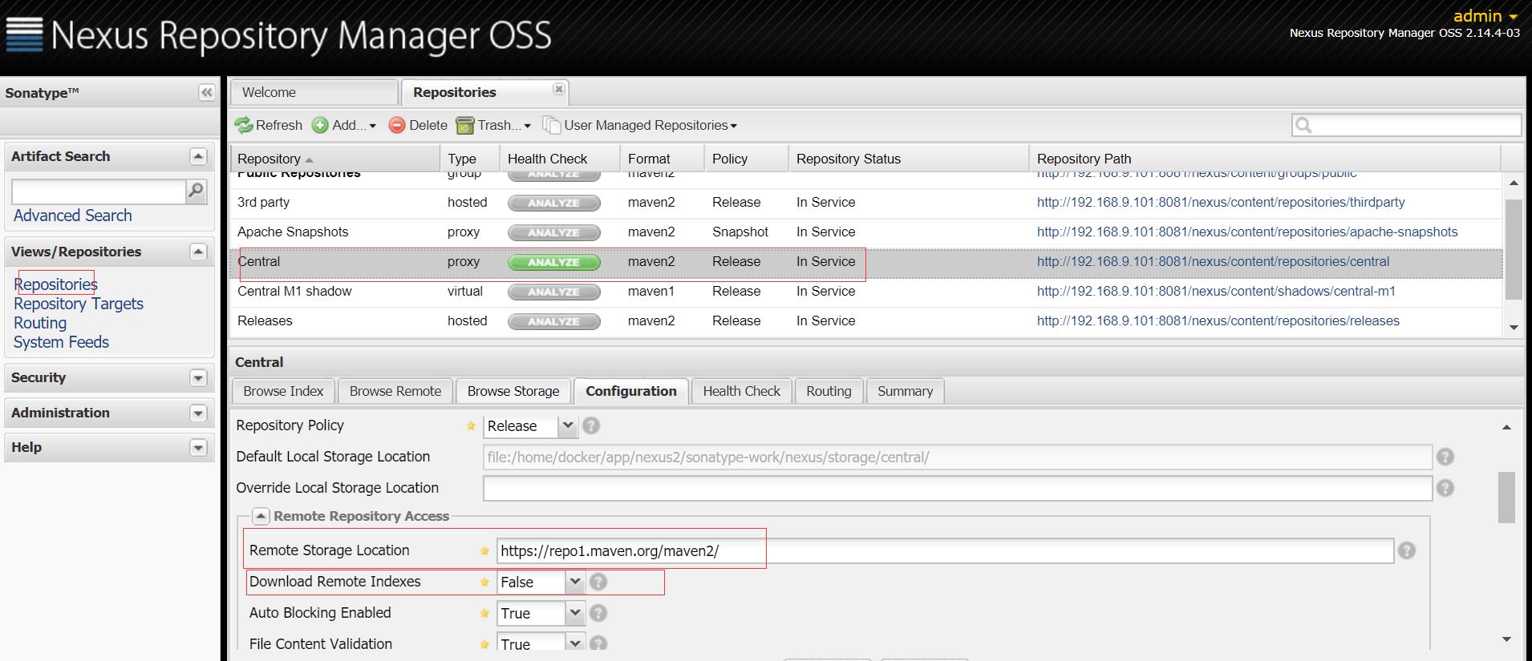Click the artifact search magnifier icon

pos(196,191)
